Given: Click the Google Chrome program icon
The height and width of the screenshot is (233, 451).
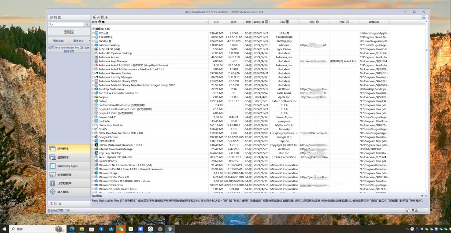Looking at the screenshot, I should pyautogui.click(x=96, y=137).
